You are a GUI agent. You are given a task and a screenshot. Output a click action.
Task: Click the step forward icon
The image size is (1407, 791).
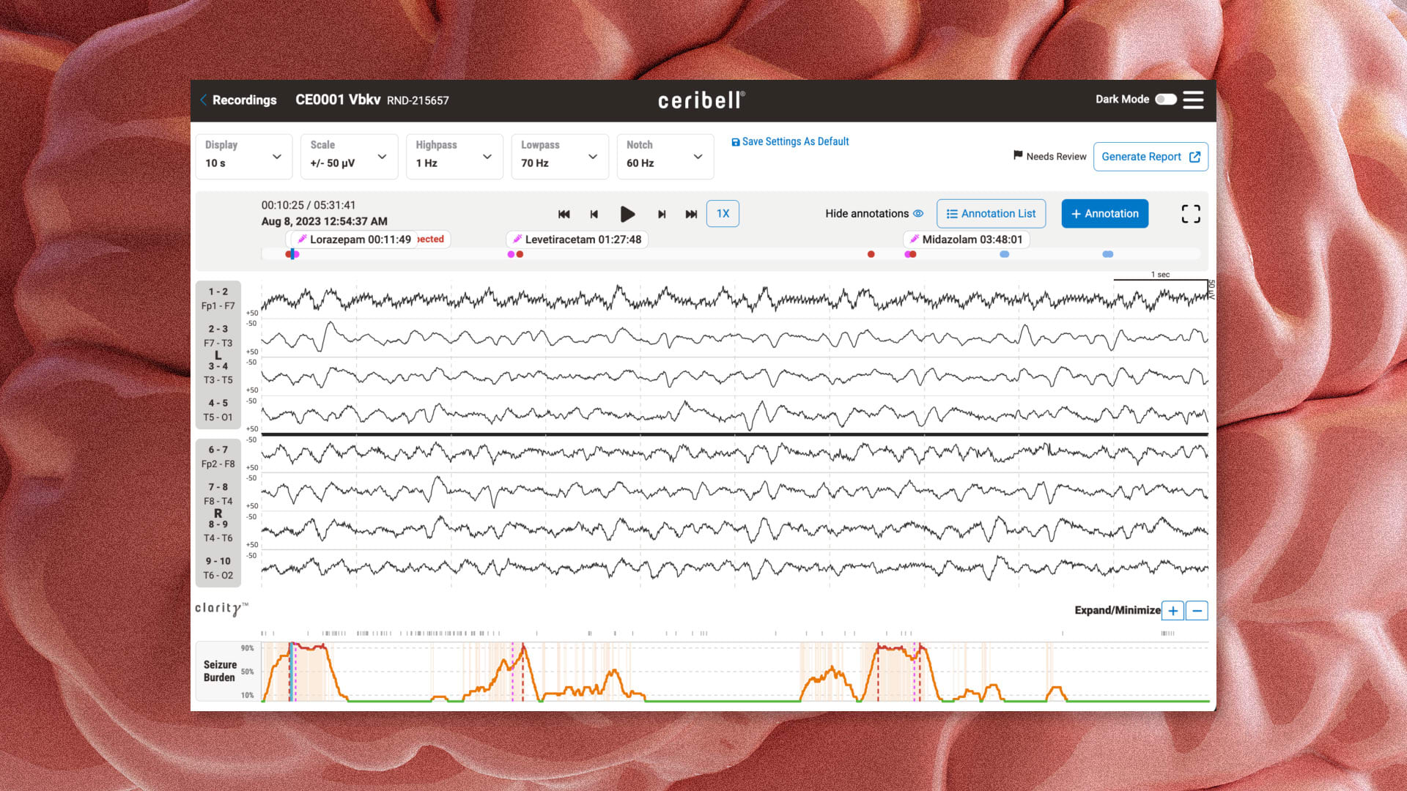point(660,213)
